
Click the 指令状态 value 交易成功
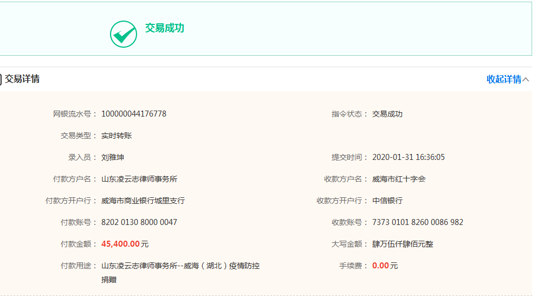[387, 114]
